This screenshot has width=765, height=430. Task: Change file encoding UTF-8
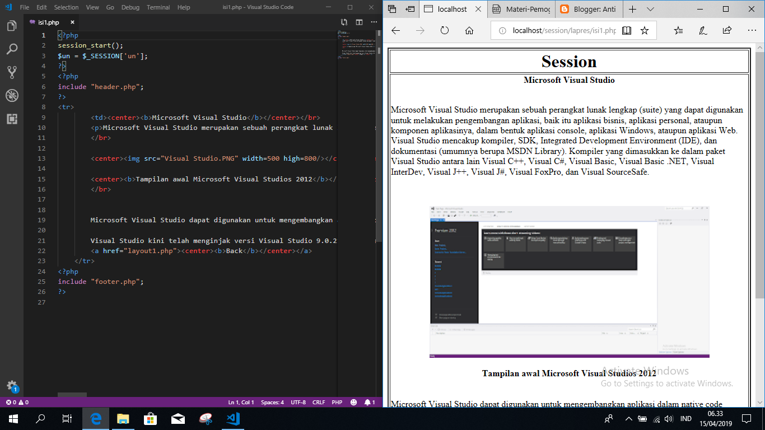point(298,402)
